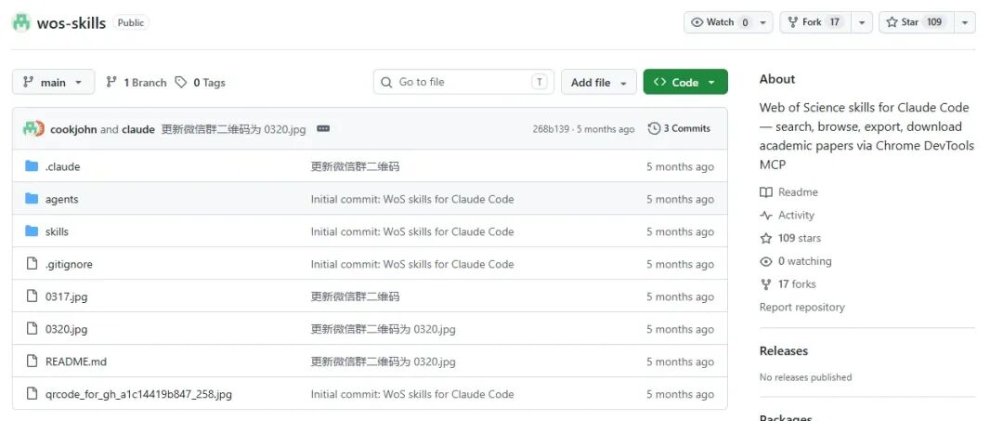The width and height of the screenshot is (1003, 421).
Task: Star the repository with Star button
Action: (x=916, y=22)
